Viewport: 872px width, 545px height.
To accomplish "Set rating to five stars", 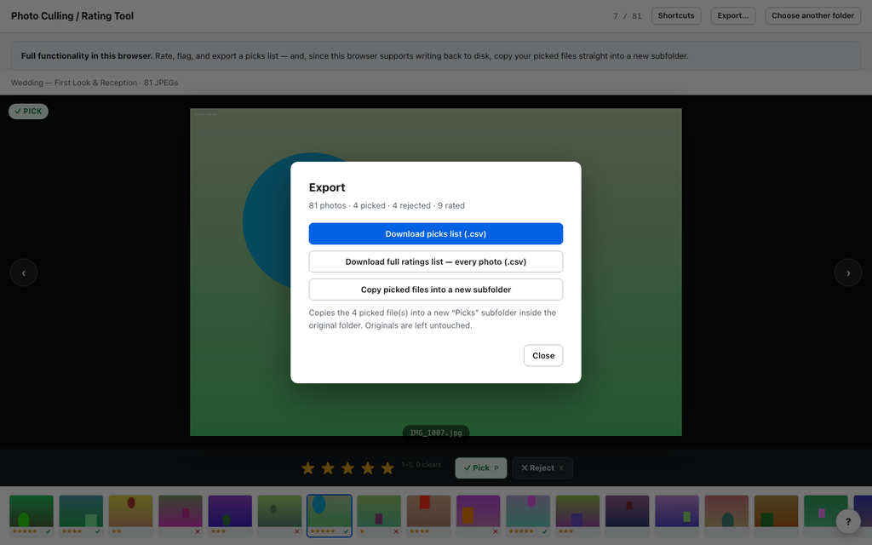I will (x=387, y=468).
